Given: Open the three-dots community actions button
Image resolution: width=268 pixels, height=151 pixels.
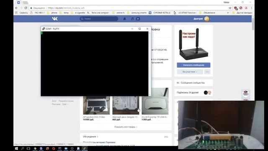Looking at the screenshot, I should [x=207, y=72].
